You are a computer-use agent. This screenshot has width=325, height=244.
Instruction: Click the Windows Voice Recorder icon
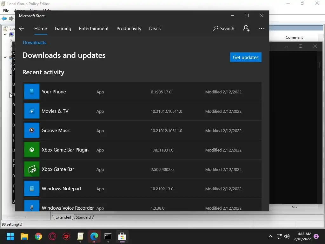(32, 206)
